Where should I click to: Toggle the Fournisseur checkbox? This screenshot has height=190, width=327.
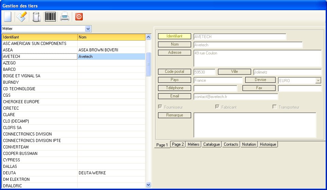[160, 107]
